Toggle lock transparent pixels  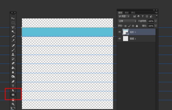tap(125, 26)
